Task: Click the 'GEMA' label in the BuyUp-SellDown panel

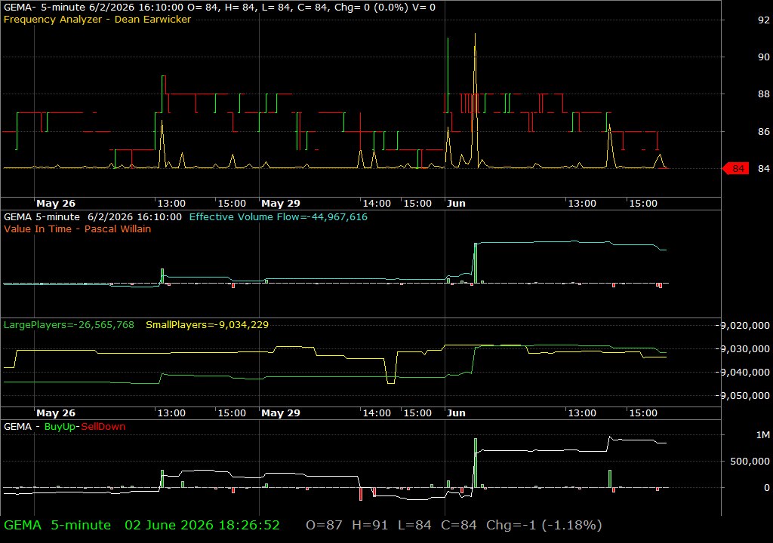Action: 18,427
